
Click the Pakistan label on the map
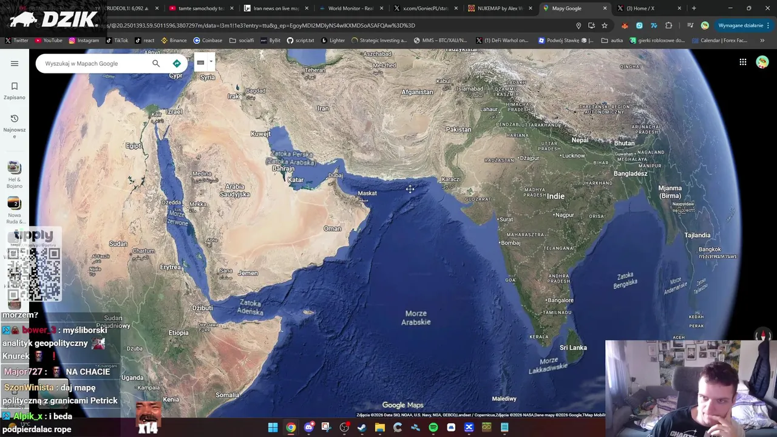[x=458, y=129]
